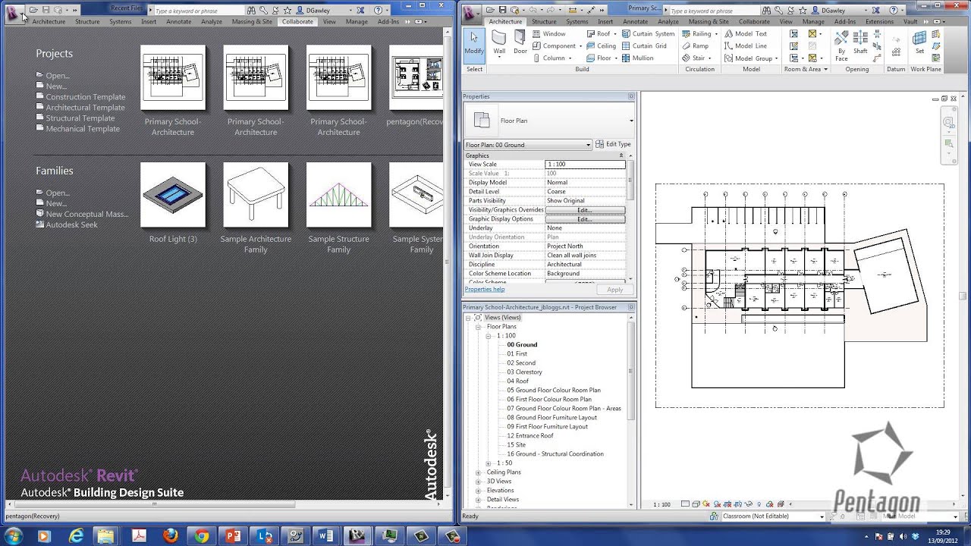Viewport: 971px width, 546px height.
Task: Expand the Elevations node
Action: click(479, 491)
